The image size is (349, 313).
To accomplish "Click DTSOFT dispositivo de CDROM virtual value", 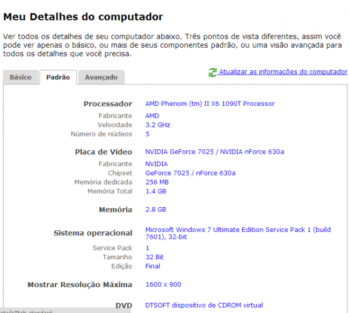I will tap(204, 305).
